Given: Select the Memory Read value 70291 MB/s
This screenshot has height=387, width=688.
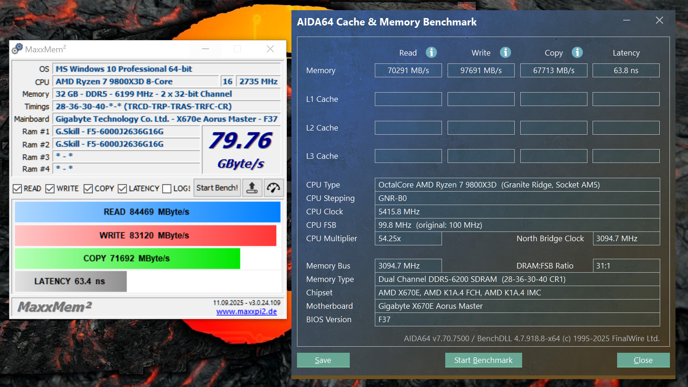Looking at the screenshot, I should [x=408, y=70].
